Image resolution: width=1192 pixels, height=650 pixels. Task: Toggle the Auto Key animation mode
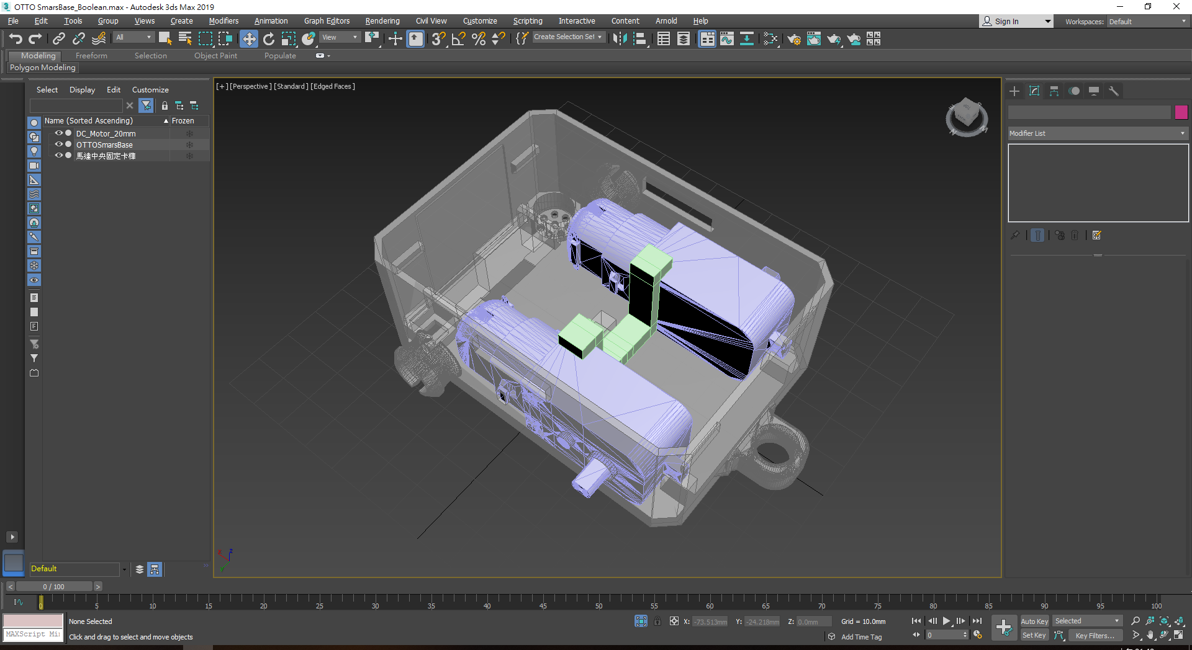click(1034, 621)
